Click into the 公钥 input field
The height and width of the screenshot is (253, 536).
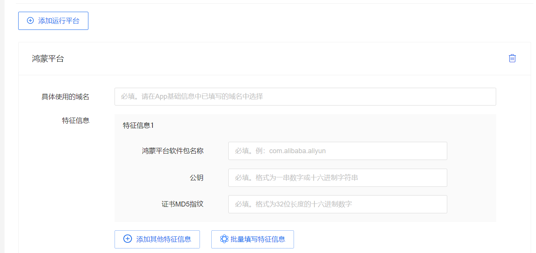338,178
